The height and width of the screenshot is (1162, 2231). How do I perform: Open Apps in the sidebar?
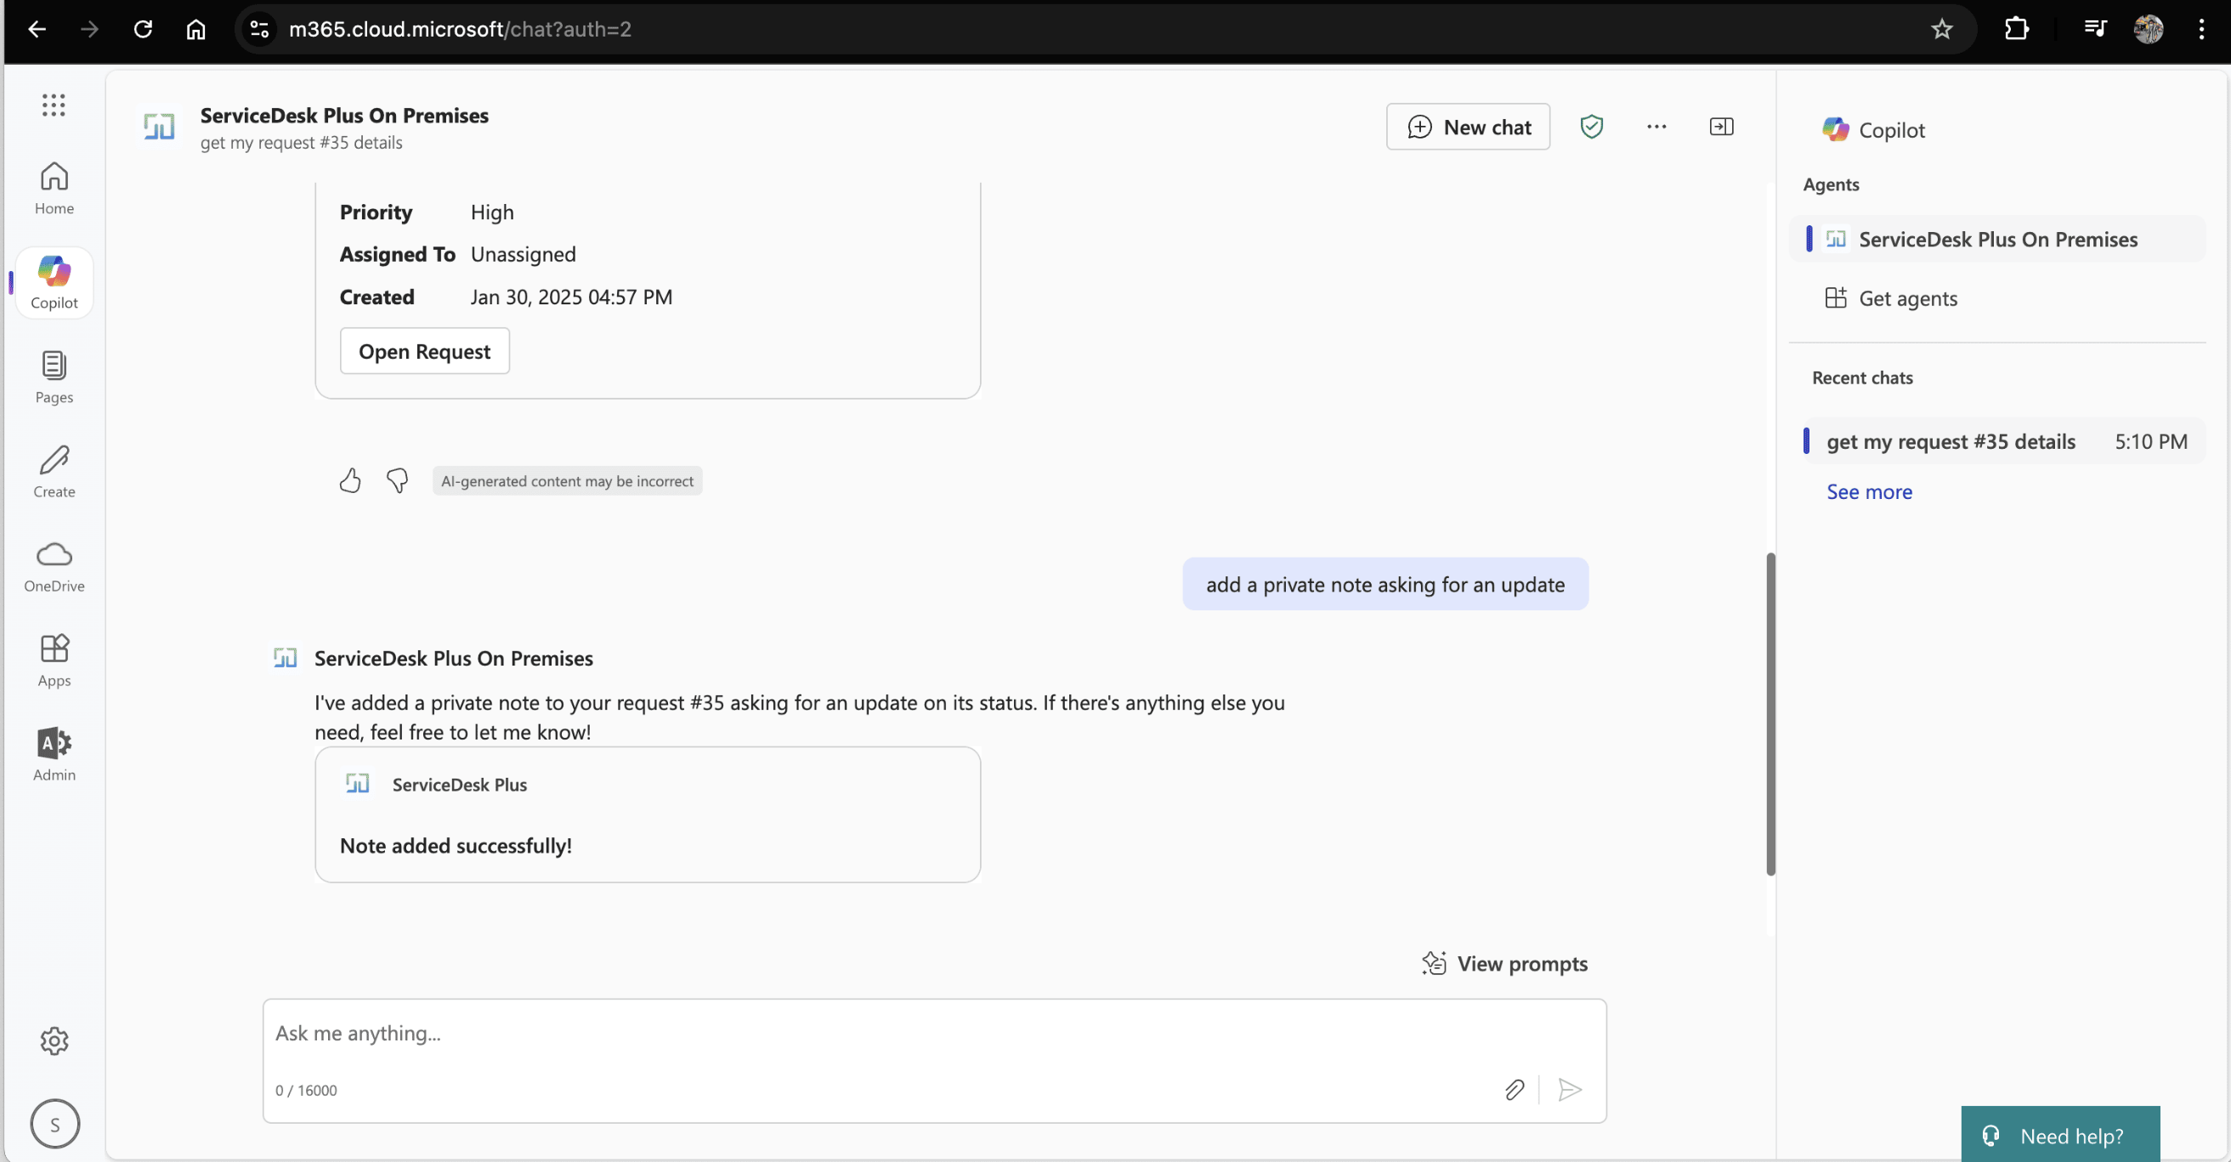coord(54,660)
